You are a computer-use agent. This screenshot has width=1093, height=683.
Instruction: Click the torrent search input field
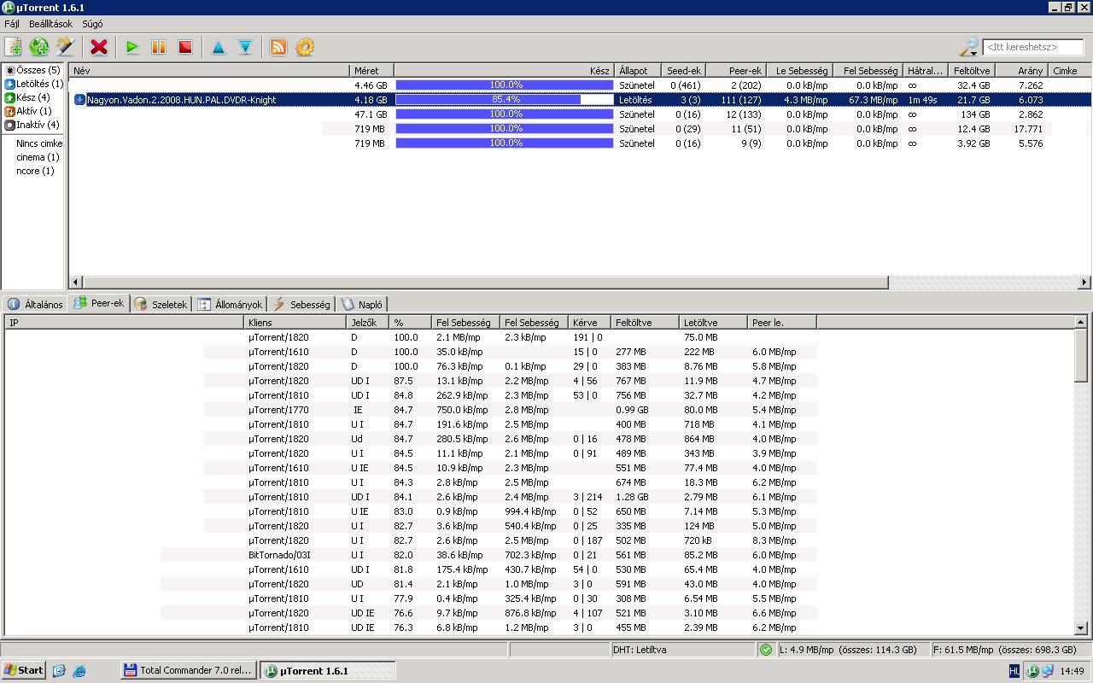tap(1032, 47)
